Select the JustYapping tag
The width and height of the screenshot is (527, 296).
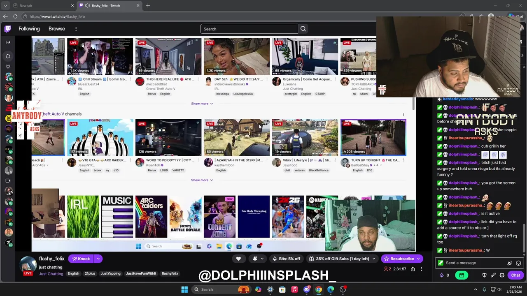tap(110, 273)
